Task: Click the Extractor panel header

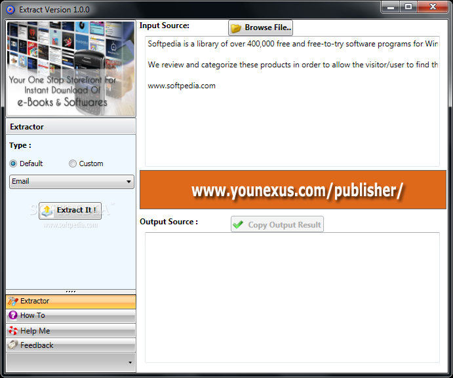Action: (71, 126)
